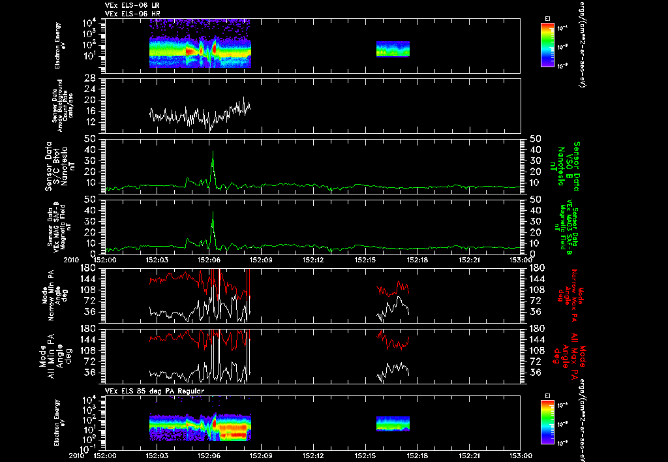
Task: Click the 'VEx ELS-06 LR' title text
Action: pos(132,5)
